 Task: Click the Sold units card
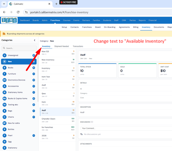point(137,71)
